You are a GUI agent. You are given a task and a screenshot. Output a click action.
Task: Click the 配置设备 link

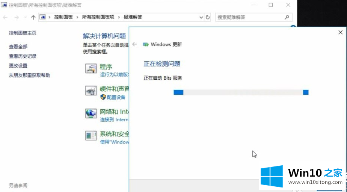[116, 97]
